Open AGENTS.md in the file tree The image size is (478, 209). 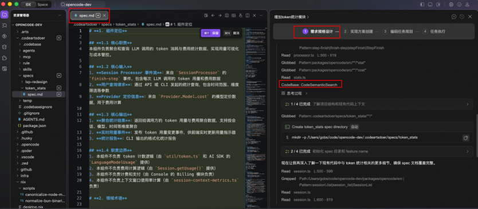point(33,120)
